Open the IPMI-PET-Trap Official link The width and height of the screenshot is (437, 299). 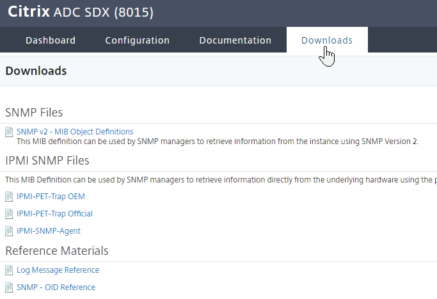click(x=54, y=214)
